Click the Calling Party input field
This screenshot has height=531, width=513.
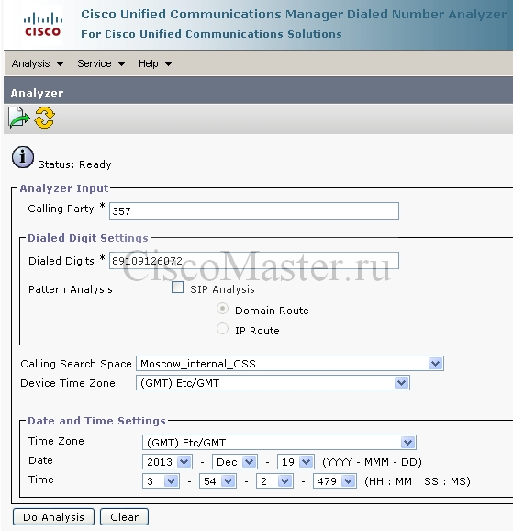254,210
